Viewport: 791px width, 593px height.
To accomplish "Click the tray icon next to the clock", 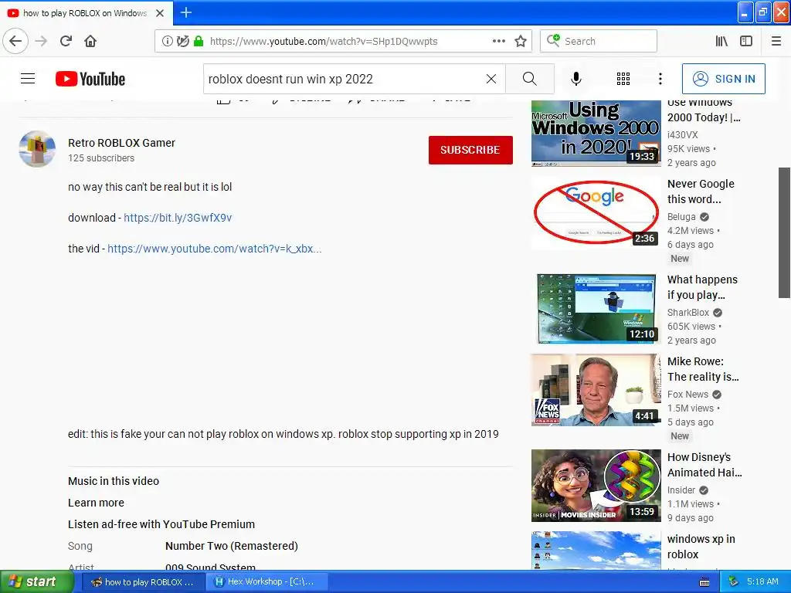I will (734, 581).
